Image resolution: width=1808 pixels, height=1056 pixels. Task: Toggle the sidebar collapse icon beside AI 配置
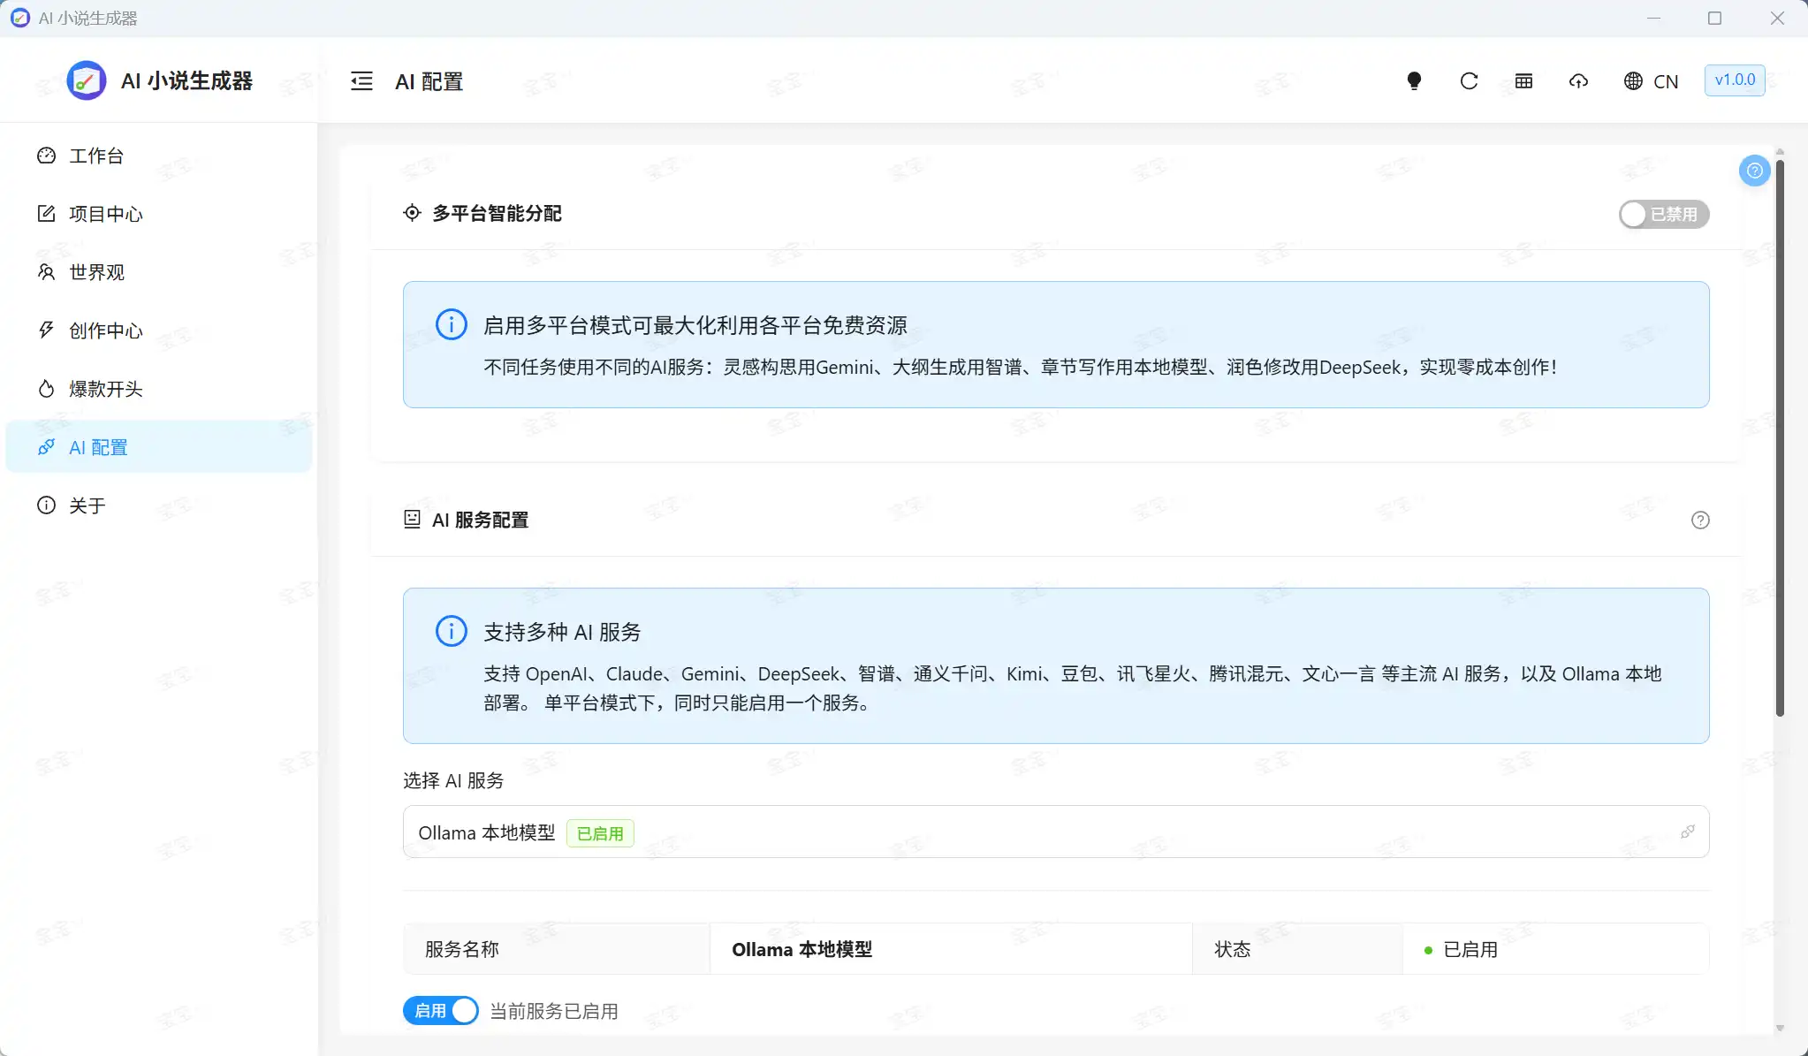click(361, 80)
